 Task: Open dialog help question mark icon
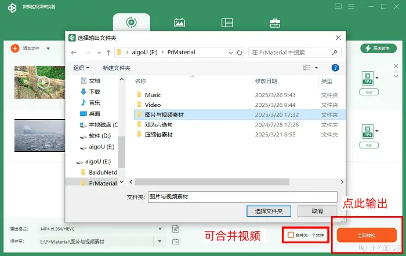[x=335, y=67]
